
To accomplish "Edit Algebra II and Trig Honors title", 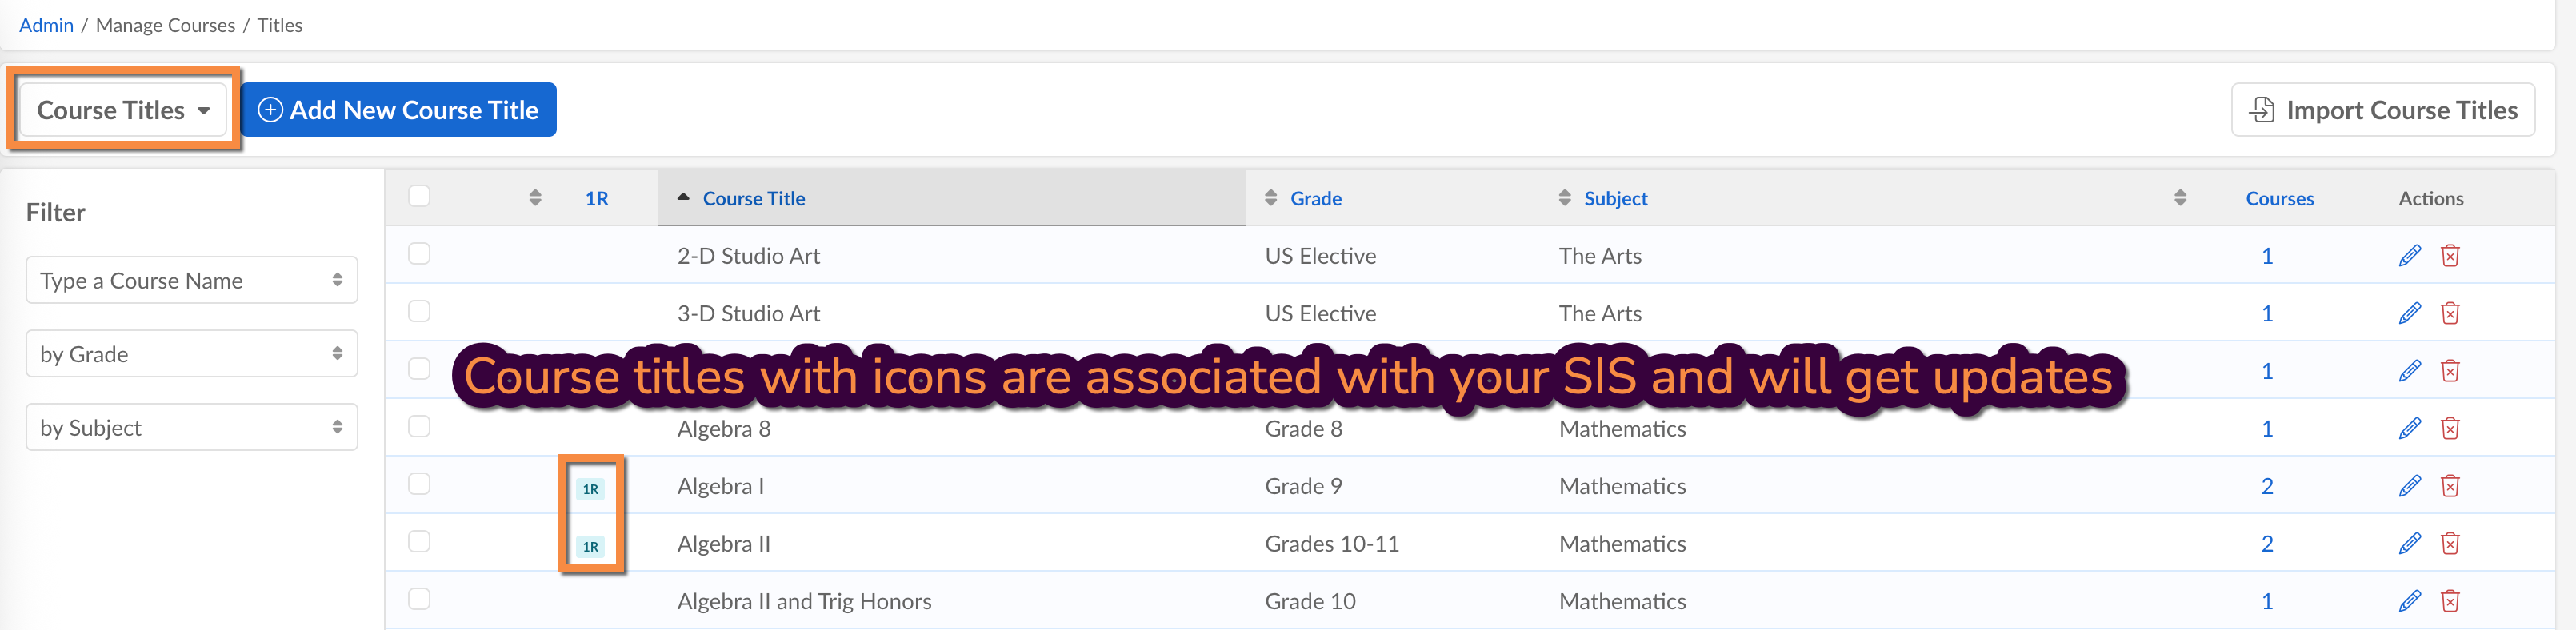I will (2409, 601).
